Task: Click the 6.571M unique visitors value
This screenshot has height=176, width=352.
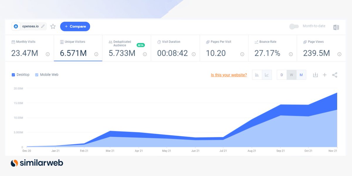Action: pos(73,53)
